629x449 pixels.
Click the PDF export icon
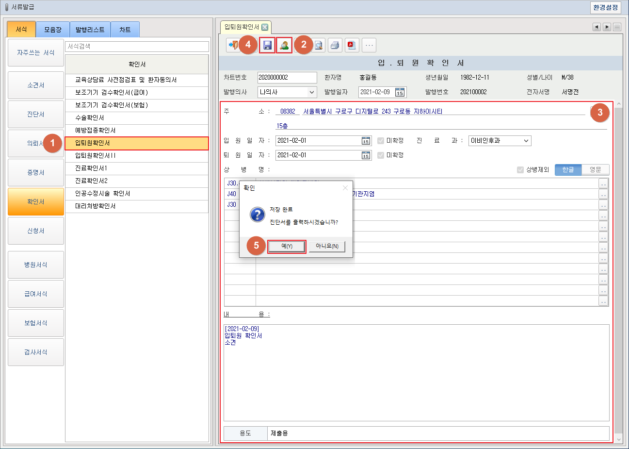point(352,45)
